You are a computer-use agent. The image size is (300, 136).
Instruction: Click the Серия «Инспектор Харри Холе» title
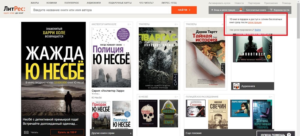[x=108, y=92]
